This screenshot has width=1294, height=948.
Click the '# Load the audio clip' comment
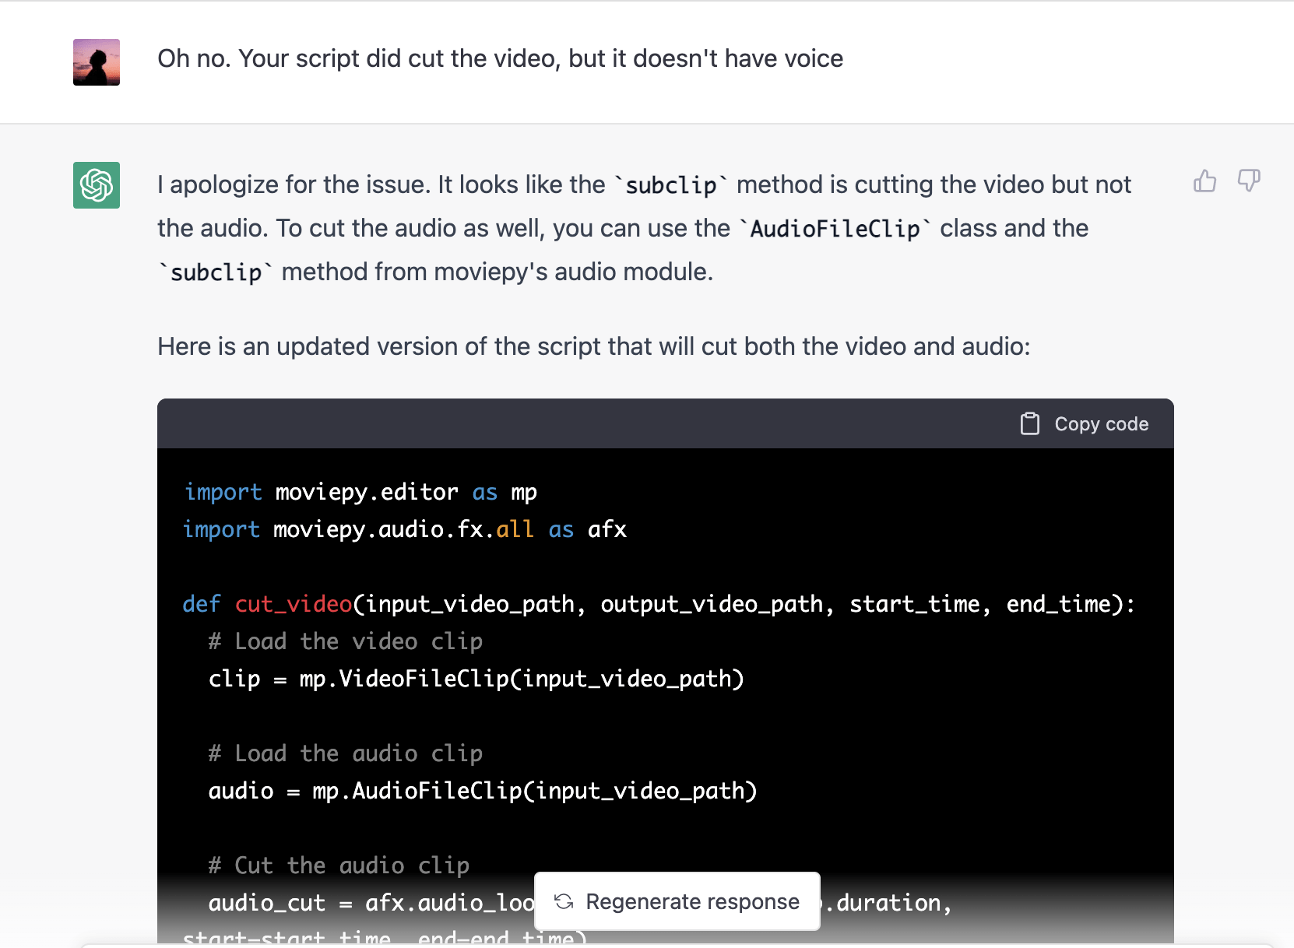[345, 753]
